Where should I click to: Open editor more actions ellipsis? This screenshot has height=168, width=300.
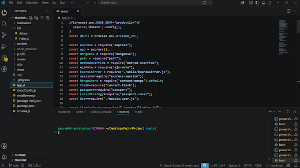(295, 11)
